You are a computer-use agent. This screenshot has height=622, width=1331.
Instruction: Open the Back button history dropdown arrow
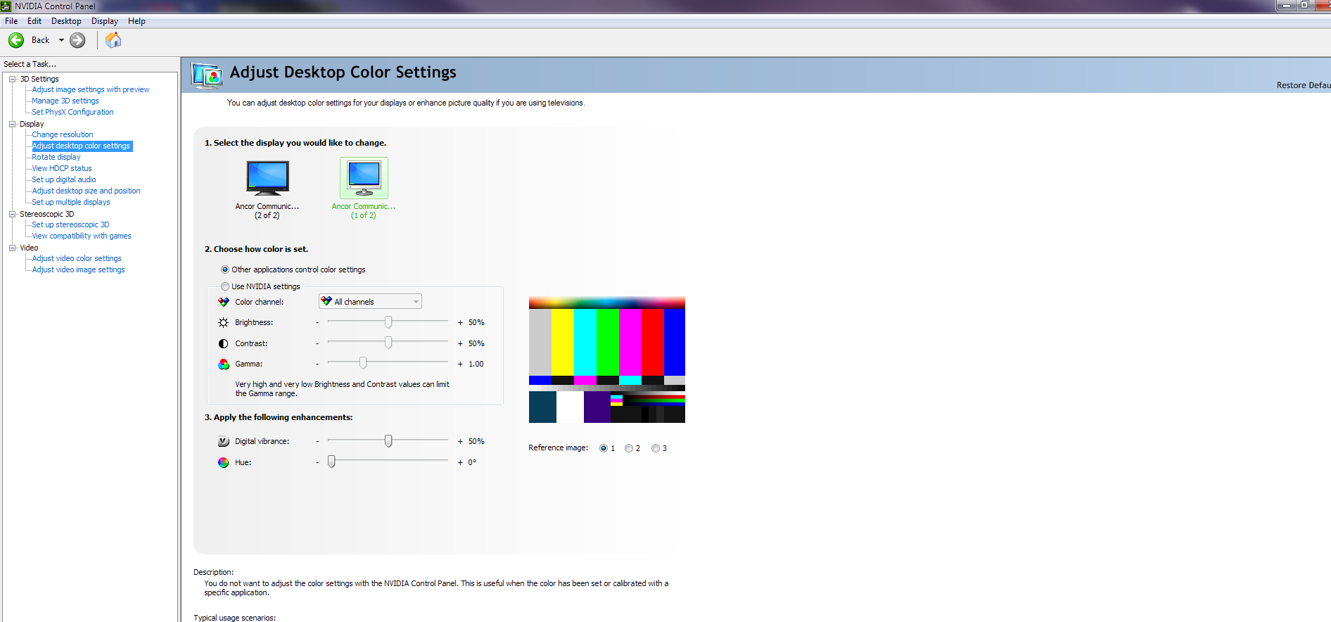coord(61,40)
